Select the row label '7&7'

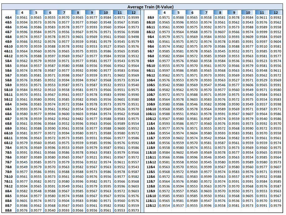coord(8,162)
